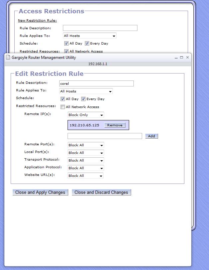Open the Remote IP(s) Block Only dropdown
Viewport: 209px width, 270px height.
point(86,115)
